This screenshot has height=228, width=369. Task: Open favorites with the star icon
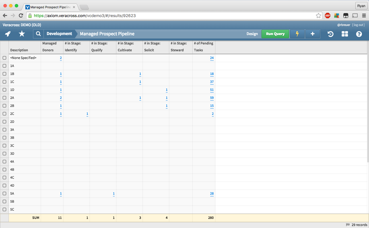[22, 34]
